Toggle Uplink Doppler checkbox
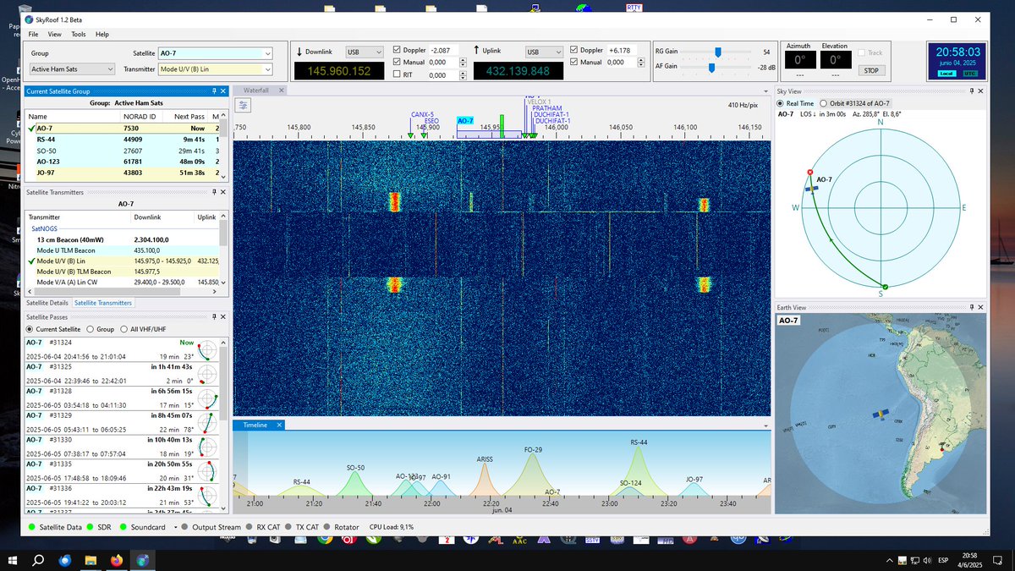 (575, 50)
